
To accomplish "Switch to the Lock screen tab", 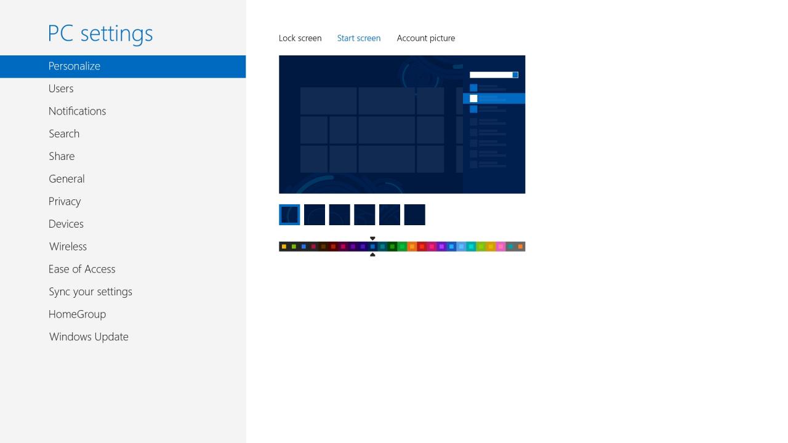I will 300,38.
